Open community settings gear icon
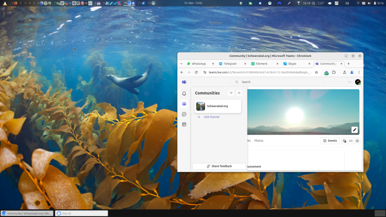The width and height of the screenshot is (386, 217). point(357,141)
